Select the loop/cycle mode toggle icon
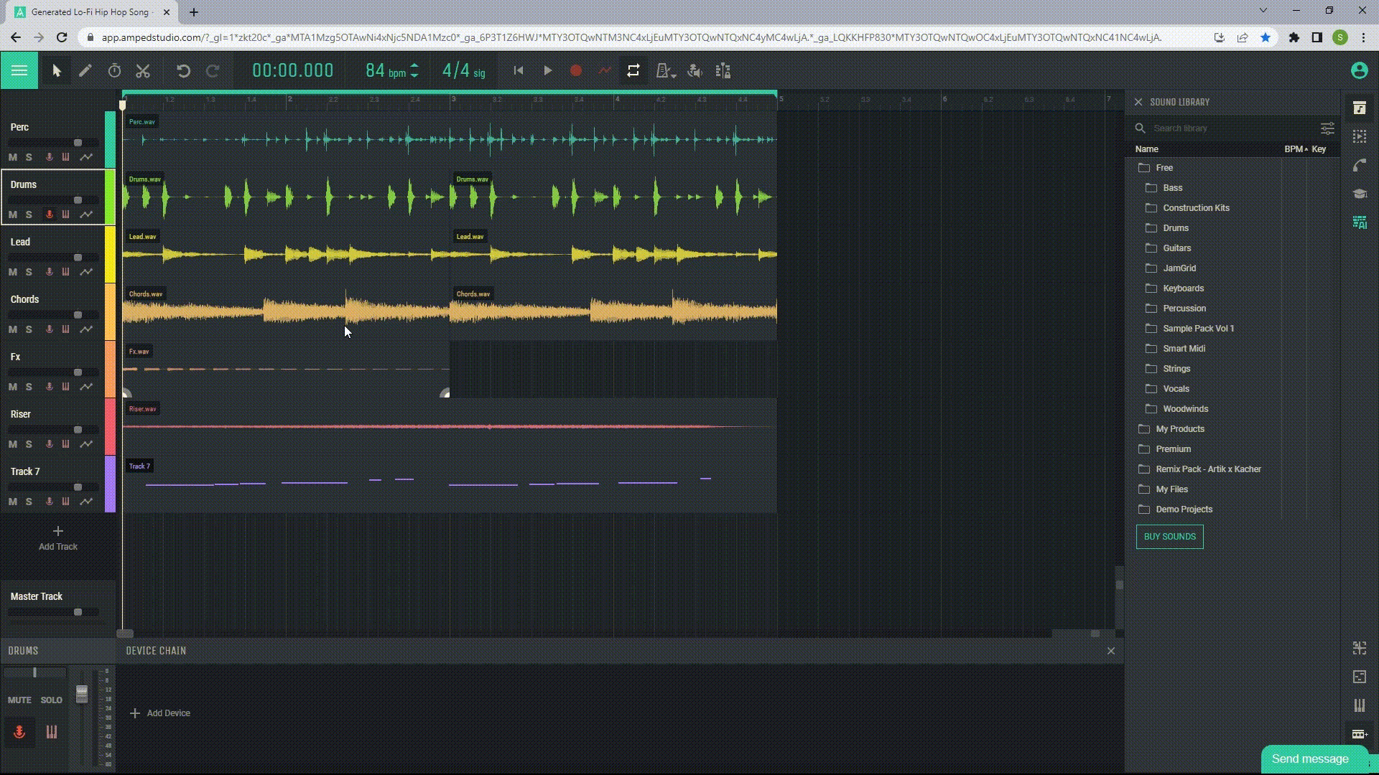The width and height of the screenshot is (1379, 775). (633, 71)
